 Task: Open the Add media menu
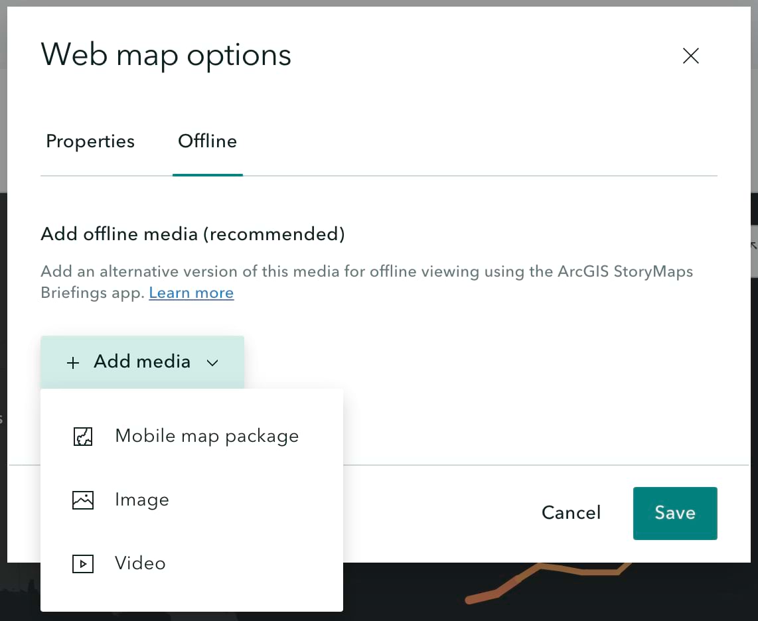click(x=142, y=362)
